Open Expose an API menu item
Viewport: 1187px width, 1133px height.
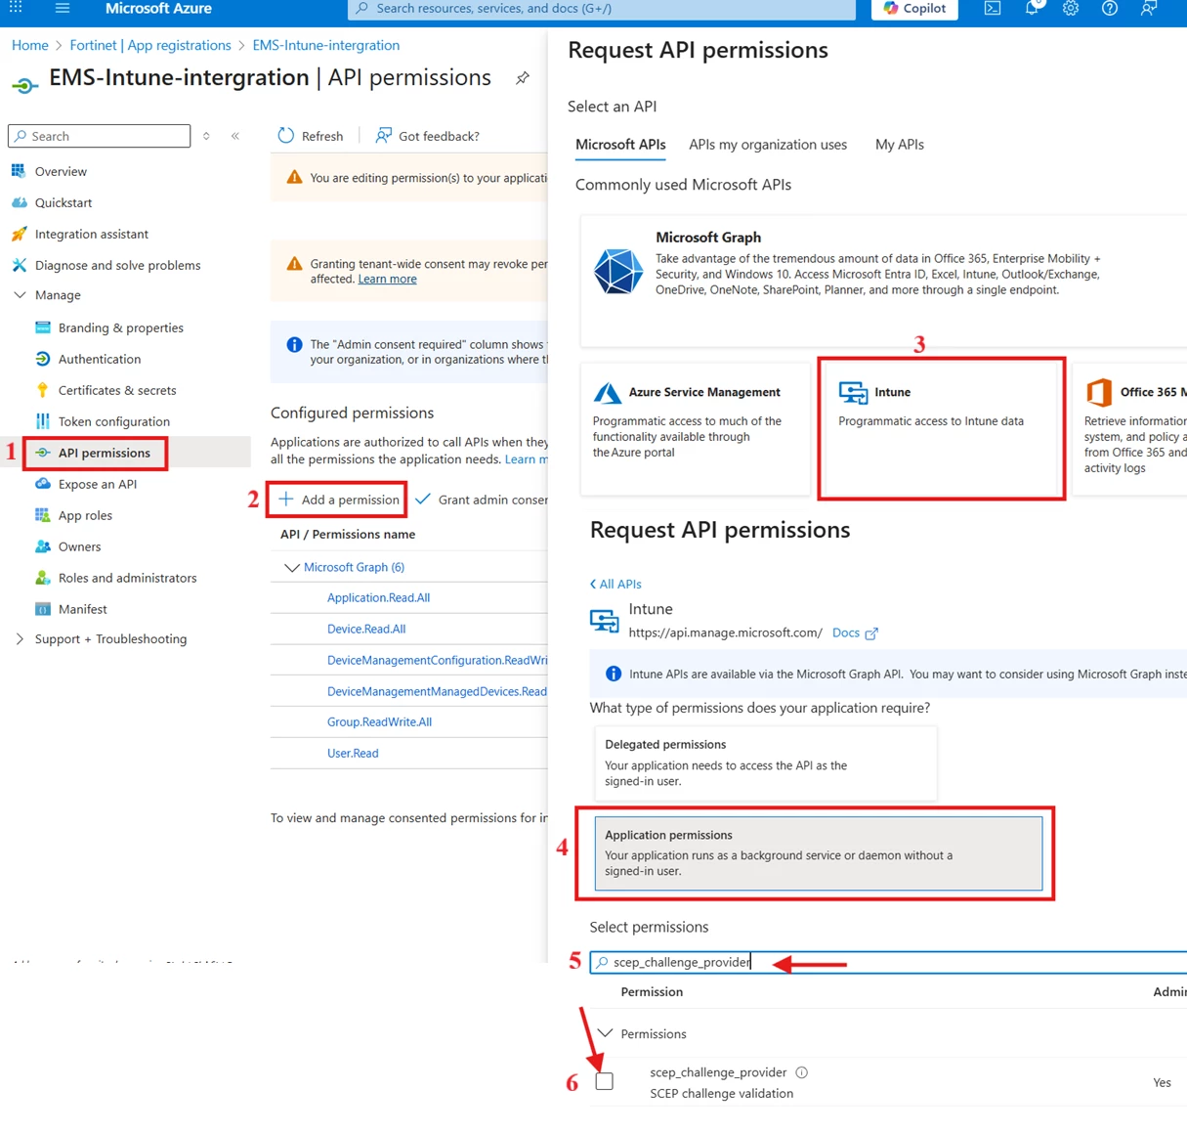98,484
